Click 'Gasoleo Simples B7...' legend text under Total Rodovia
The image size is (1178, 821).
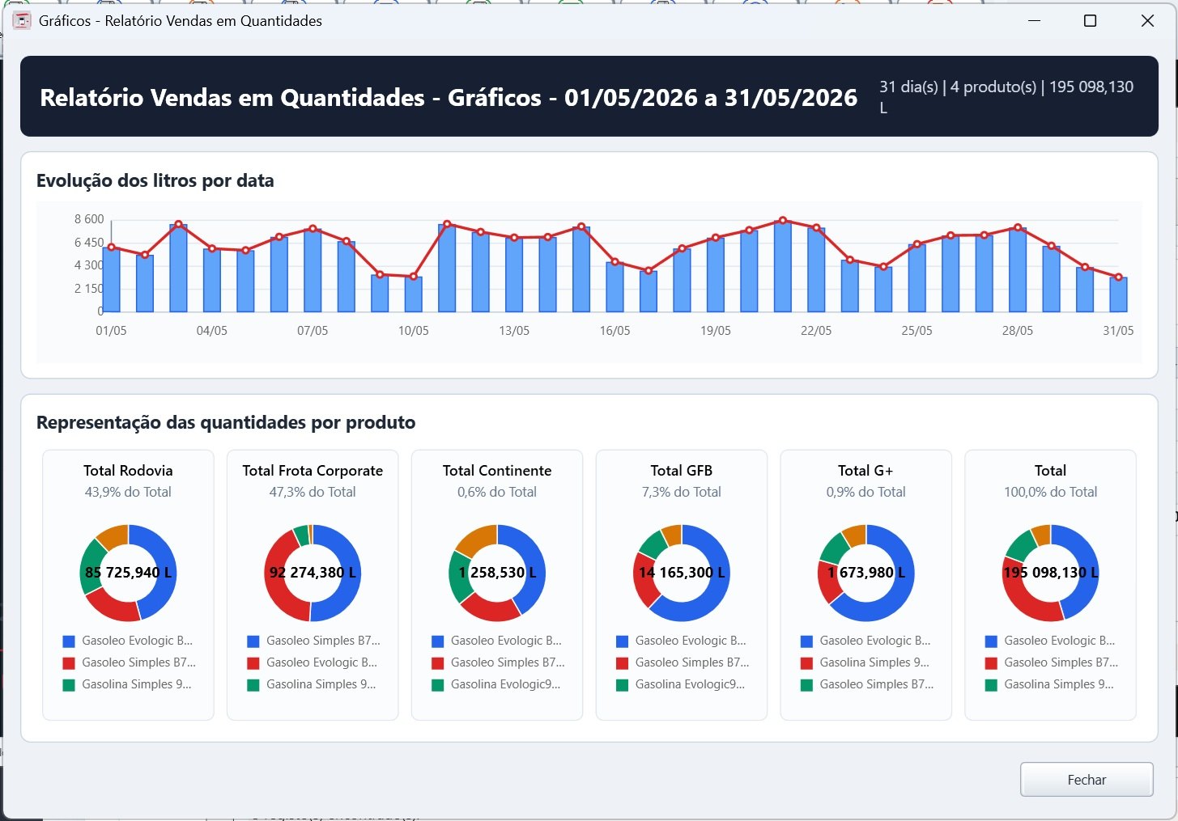(x=138, y=662)
